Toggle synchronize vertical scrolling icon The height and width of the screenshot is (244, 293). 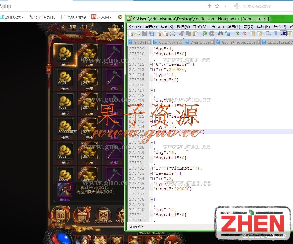click(253, 33)
